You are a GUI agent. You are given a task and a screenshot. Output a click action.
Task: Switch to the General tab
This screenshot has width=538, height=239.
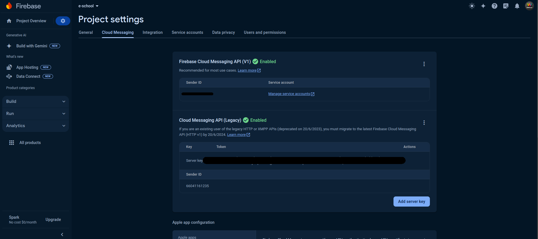click(86, 32)
